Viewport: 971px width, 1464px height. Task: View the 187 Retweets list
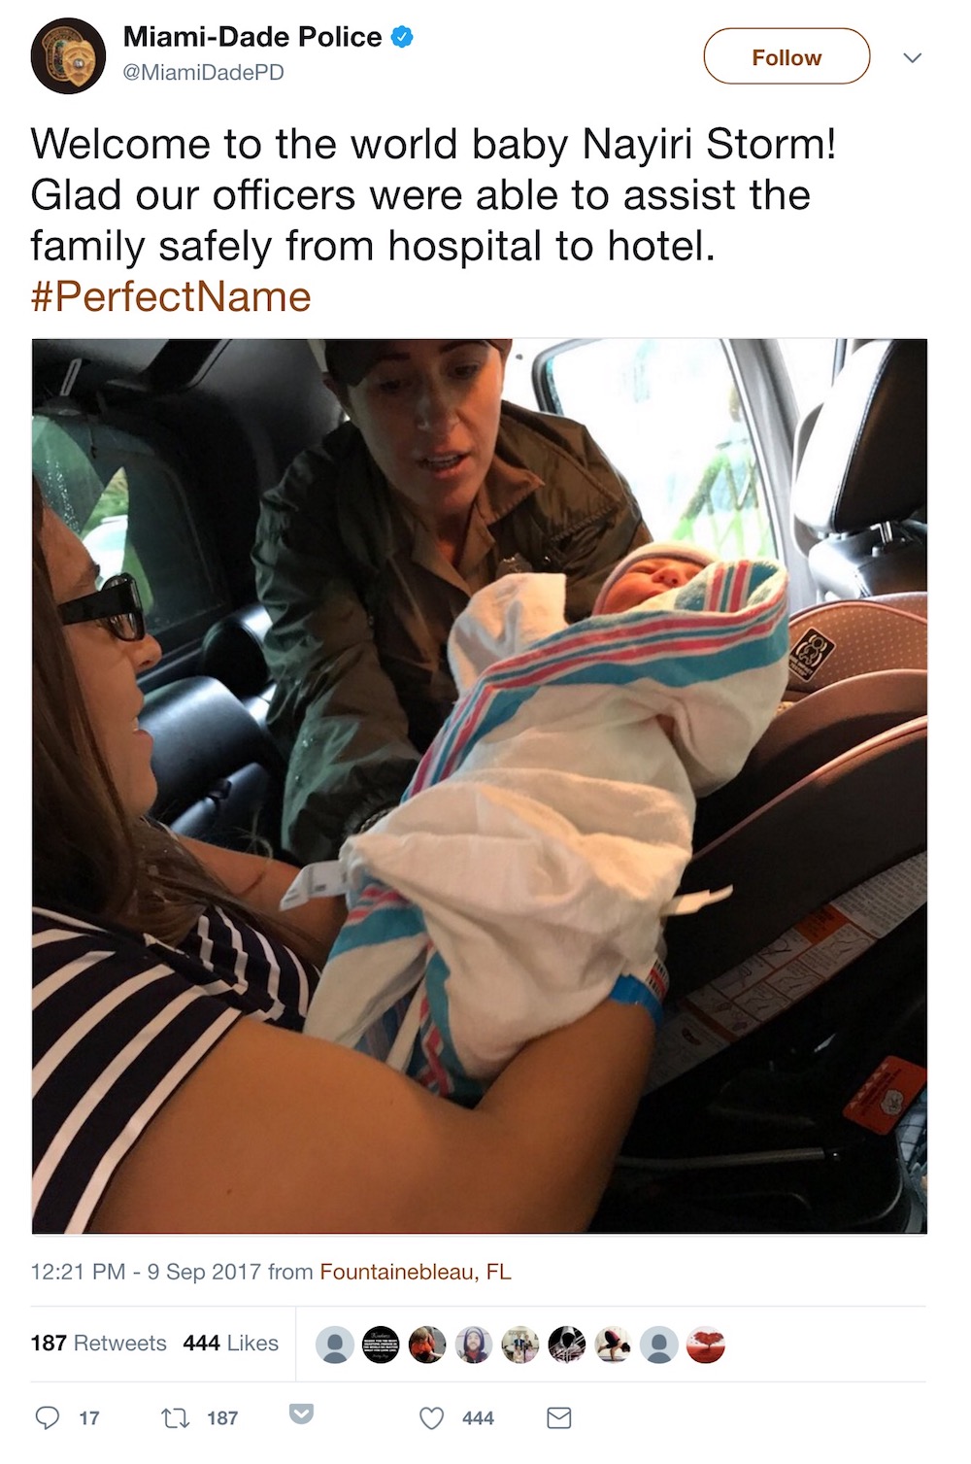click(x=98, y=1343)
